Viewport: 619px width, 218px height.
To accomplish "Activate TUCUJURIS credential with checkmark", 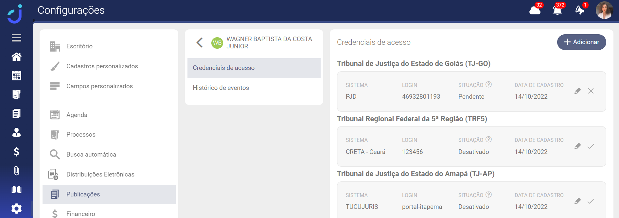I will click(x=591, y=201).
